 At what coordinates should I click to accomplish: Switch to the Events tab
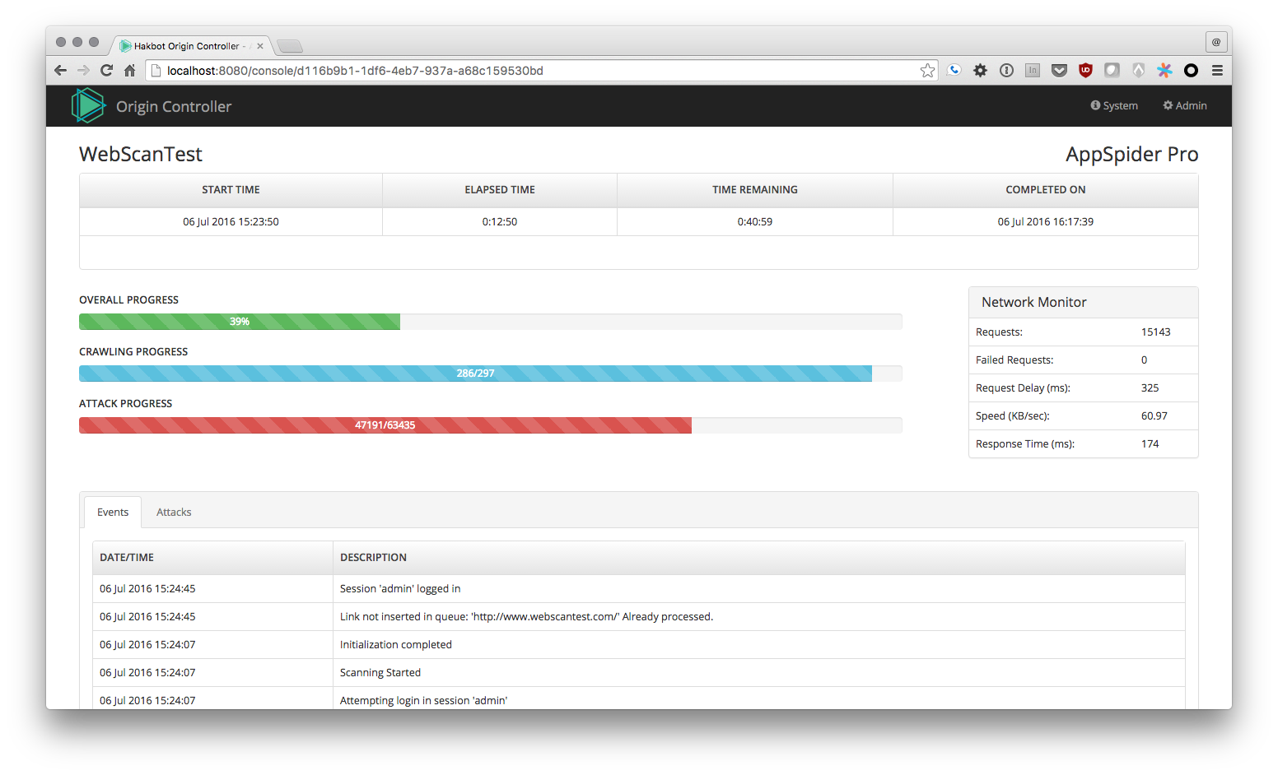coord(113,512)
